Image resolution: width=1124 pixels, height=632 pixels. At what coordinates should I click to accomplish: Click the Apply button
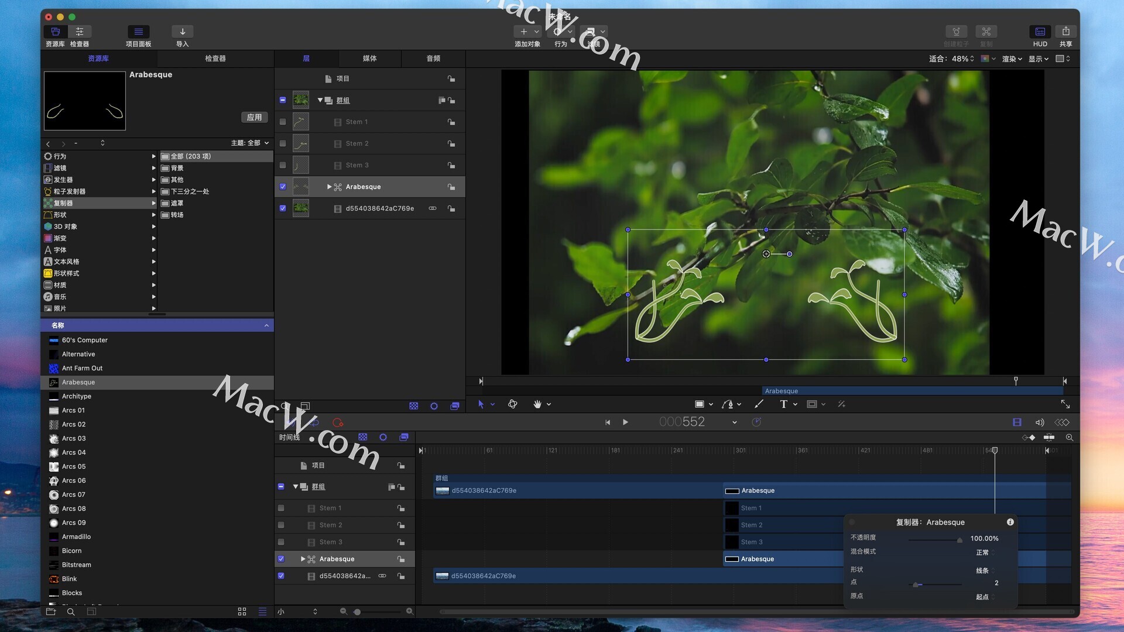tap(254, 117)
